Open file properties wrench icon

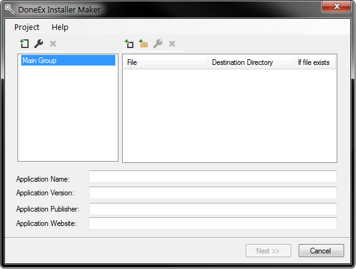(x=158, y=44)
